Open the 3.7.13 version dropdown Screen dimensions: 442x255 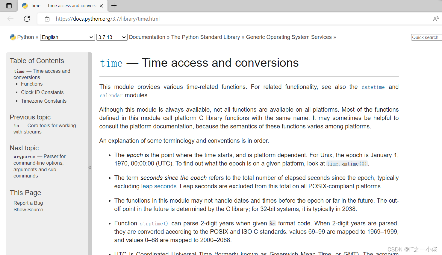click(x=112, y=37)
